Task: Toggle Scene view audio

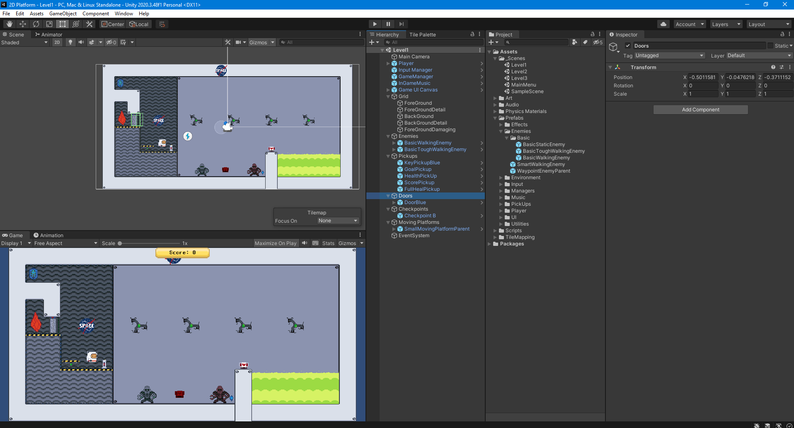Action: click(x=81, y=42)
